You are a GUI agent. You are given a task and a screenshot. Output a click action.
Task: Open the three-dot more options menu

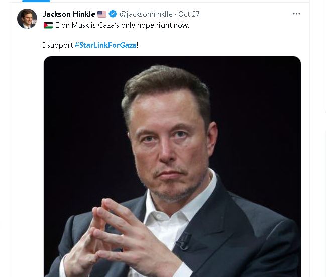(296, 14)
